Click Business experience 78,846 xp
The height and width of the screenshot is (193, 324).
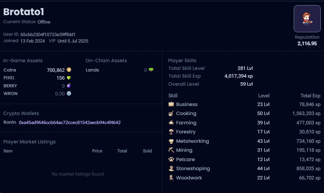coord(310,104)
